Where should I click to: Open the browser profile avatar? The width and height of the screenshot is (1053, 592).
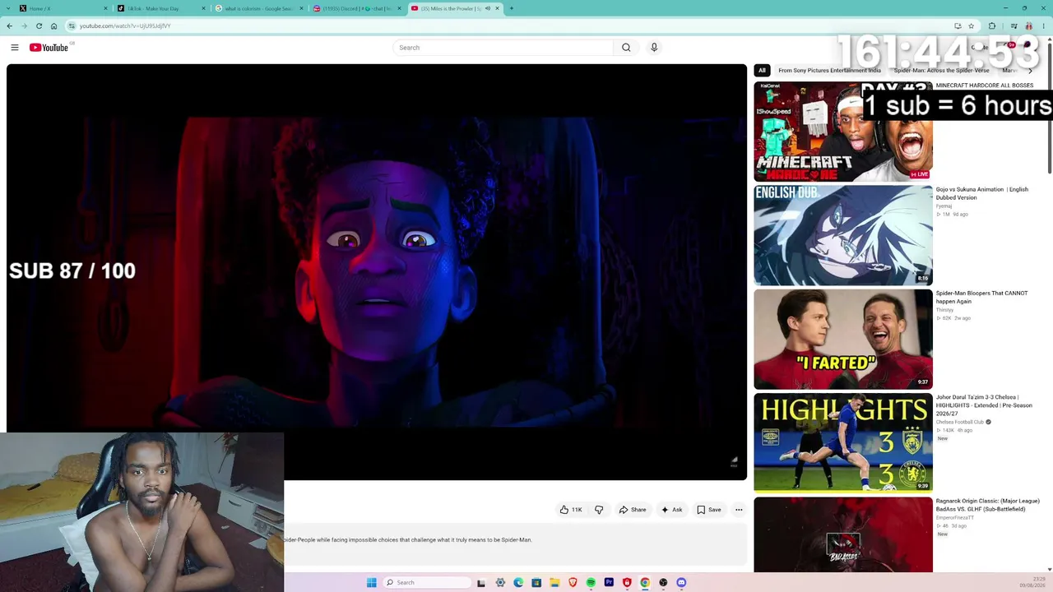pyautogui.click(x=1028, y=25)
